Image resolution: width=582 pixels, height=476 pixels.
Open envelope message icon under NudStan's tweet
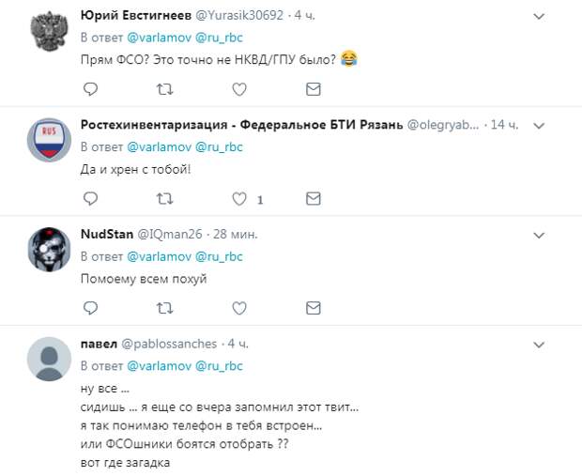tap(314, 307)
